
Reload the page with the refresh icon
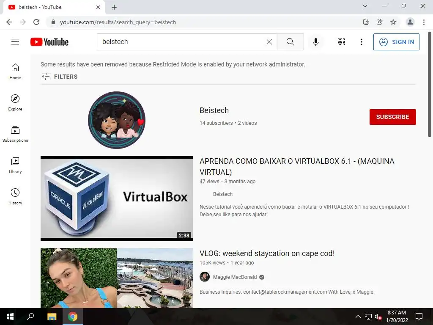click(36, 22)
